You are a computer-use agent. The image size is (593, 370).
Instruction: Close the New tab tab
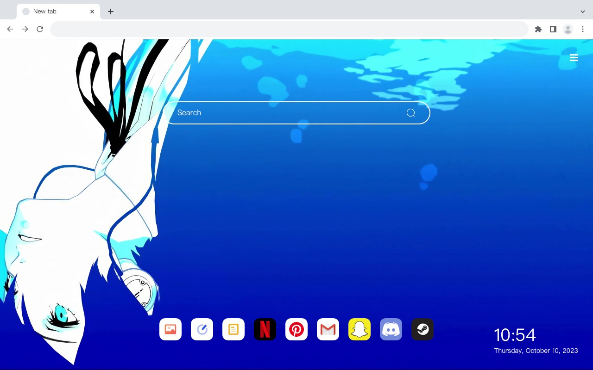point(92,12)
